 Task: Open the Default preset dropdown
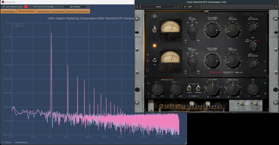159,7
